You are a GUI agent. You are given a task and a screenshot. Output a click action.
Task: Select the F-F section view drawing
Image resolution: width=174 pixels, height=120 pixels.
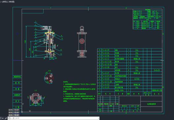pyautogui.click(x=36, y=98)
